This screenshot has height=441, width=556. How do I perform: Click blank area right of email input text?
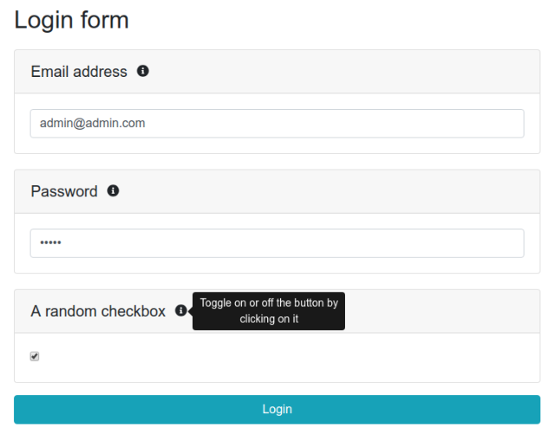346,123
